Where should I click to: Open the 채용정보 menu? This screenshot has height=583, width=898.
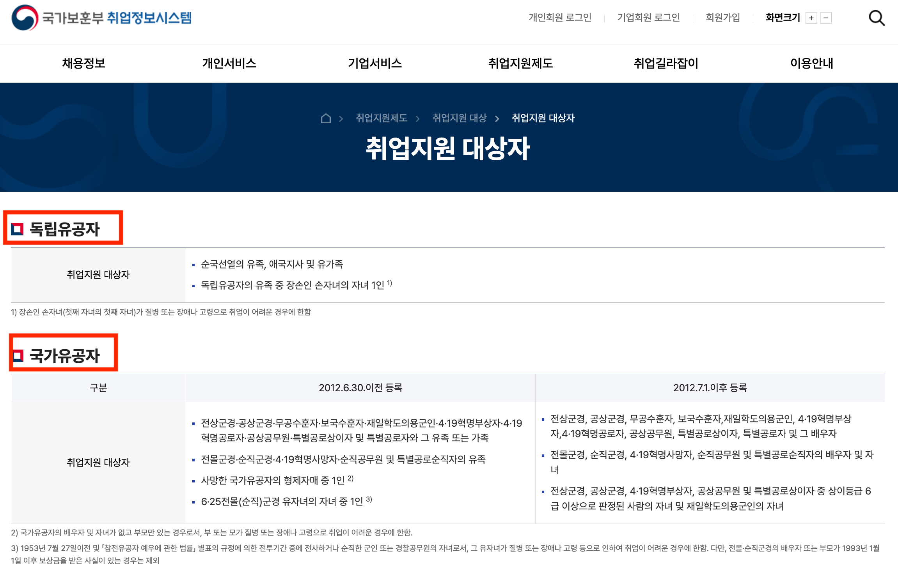(x=83, y=63)
